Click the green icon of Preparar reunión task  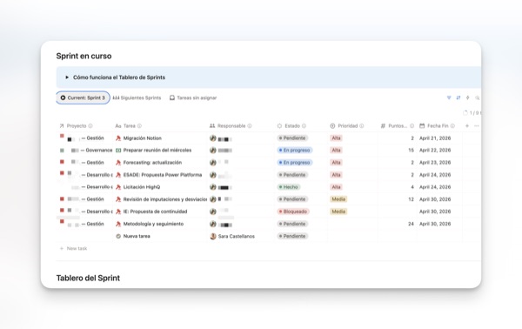[x=118, y=151]
